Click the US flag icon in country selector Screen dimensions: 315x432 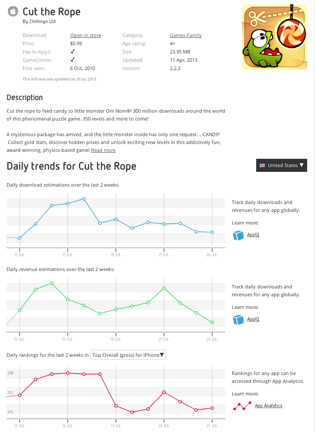tap(262, 165)
